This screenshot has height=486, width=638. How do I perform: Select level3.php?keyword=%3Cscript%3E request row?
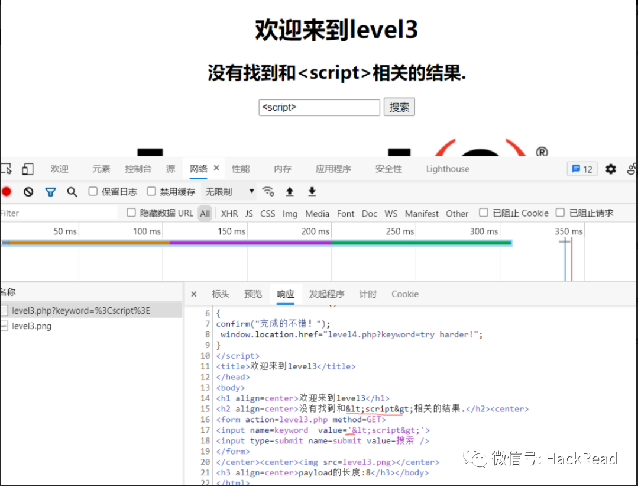(x=91, y=310)
